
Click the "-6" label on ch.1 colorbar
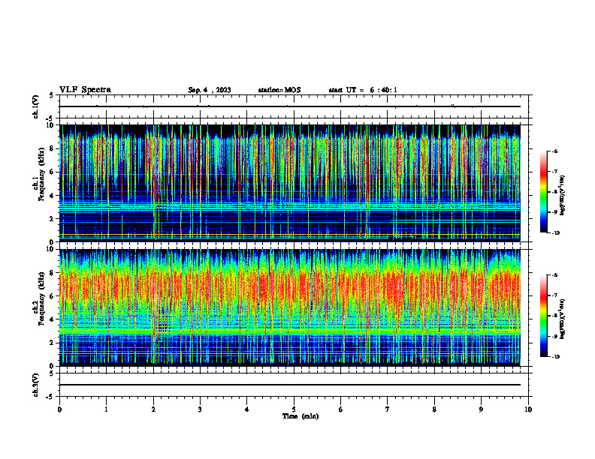click(554, 151)
